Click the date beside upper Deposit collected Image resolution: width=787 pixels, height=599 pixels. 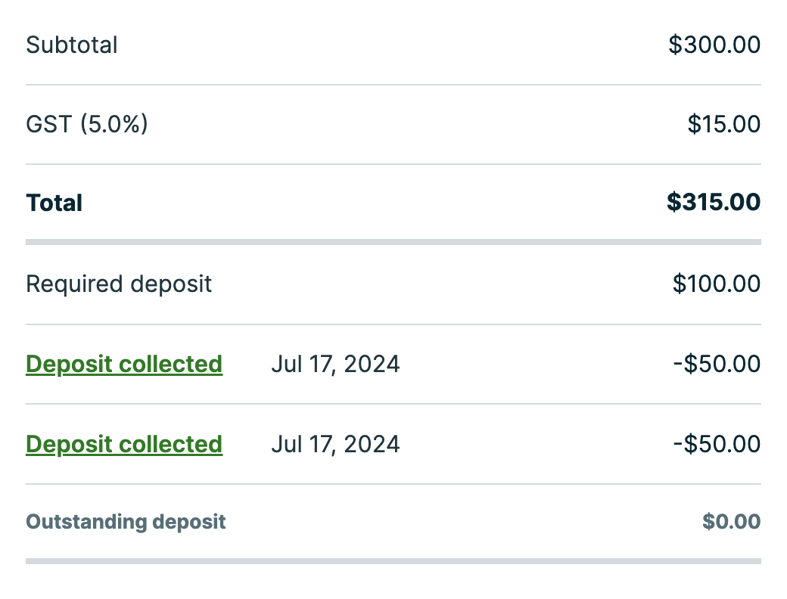click(x=335, y=364)
